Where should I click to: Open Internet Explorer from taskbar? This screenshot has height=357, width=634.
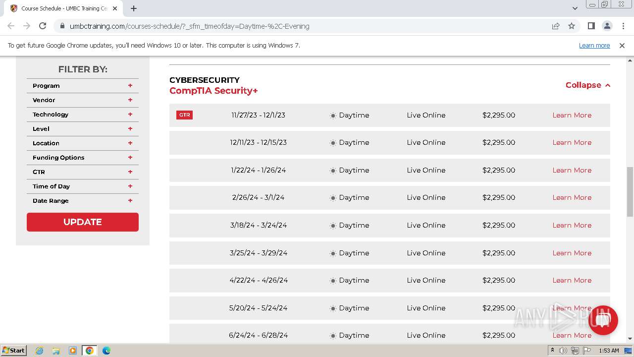point(40,351)
